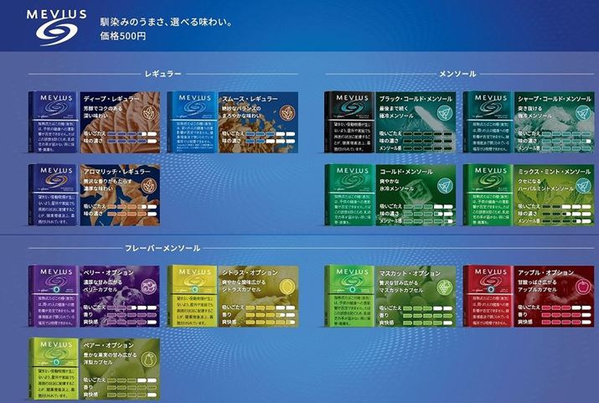Click description 爽やかな氷冷メンソール

coord(396,185)
